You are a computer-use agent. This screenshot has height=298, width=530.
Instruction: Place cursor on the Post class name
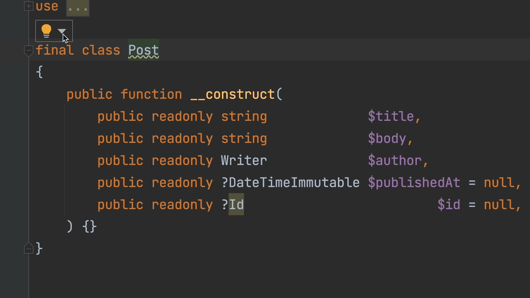pyautogui.click(x=143, y=50)
